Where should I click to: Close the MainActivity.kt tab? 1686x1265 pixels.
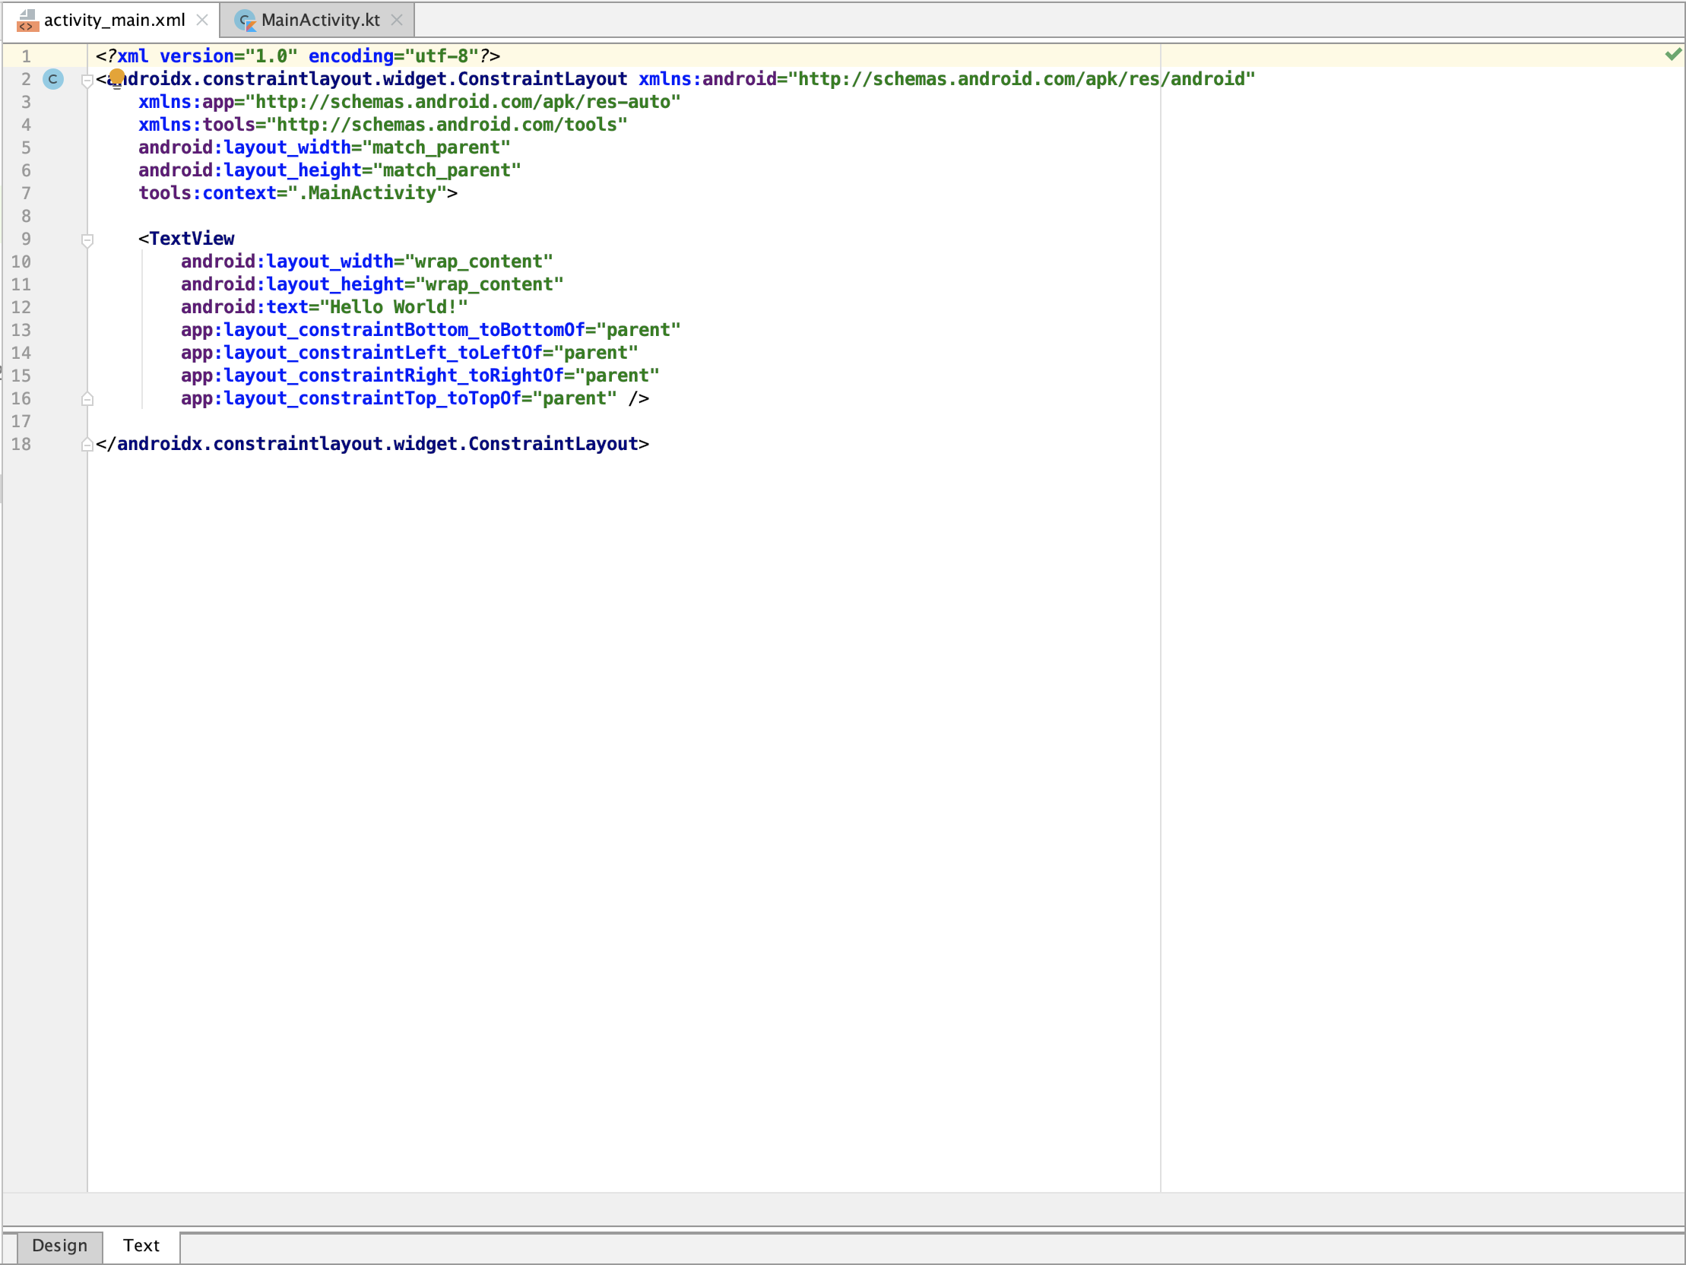(x=396, y=21)
